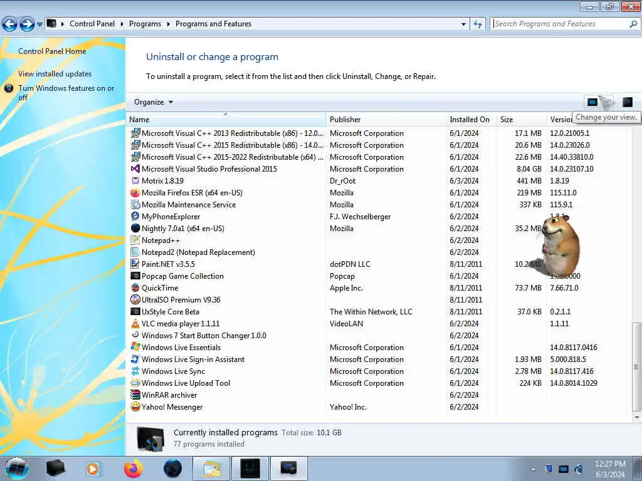Click the Notepad++ icon
This screenshot has height=481, width=642.
(135, 240)
